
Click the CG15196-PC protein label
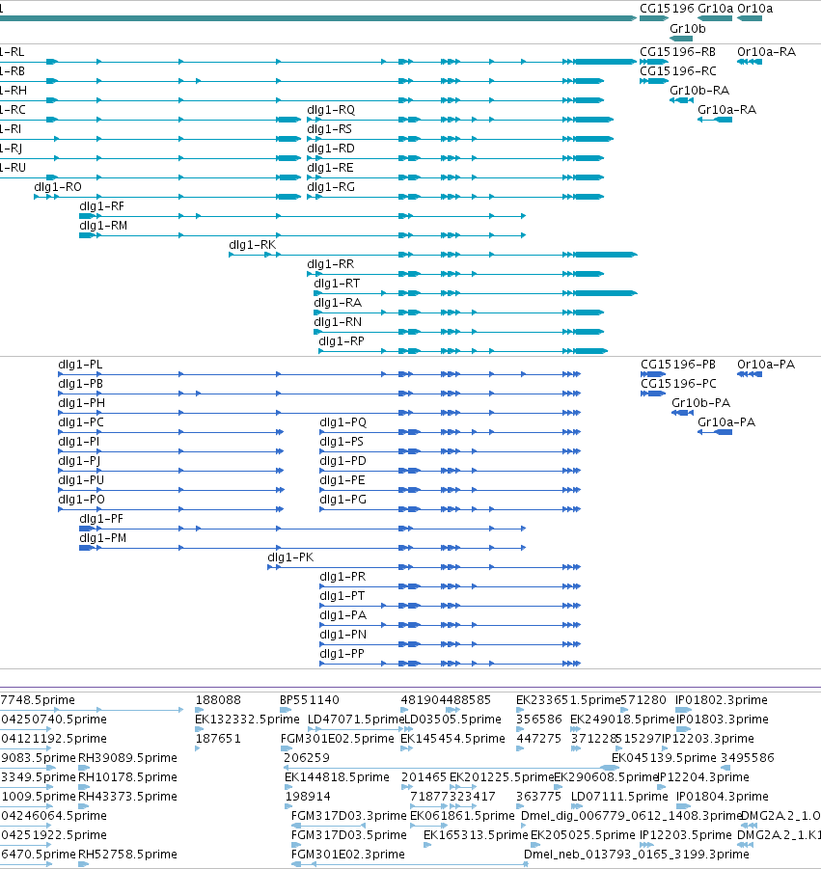coord(678,384)
